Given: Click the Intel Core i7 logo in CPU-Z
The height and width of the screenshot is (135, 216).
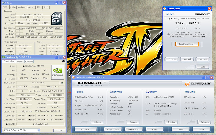Looking at the screenshot, I should coord(57,18).
